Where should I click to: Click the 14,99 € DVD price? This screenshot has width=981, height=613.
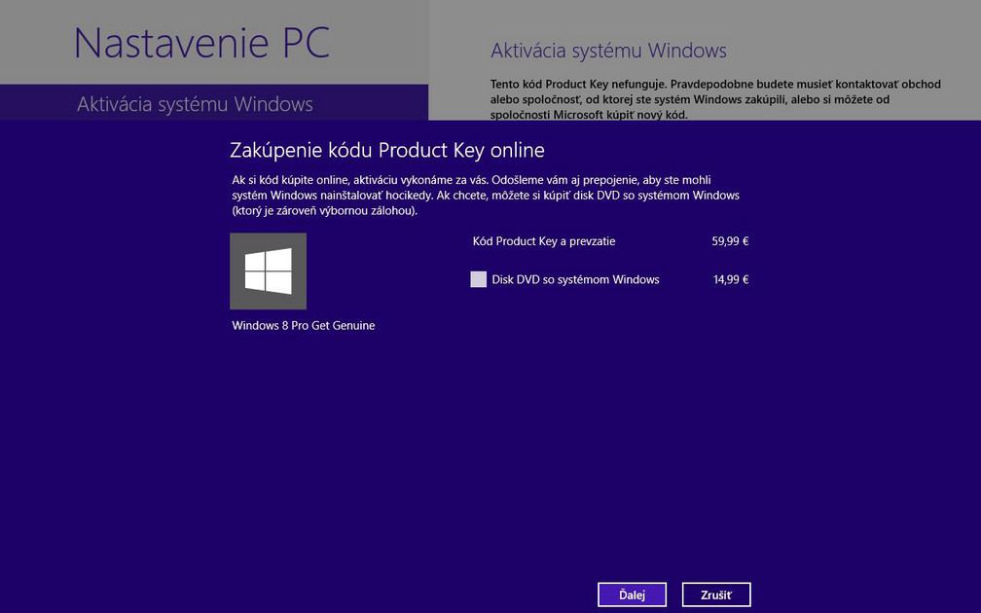coord(730,279)
